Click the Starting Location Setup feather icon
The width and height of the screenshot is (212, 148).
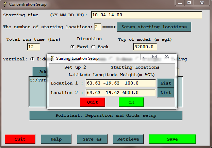(51, 58)
